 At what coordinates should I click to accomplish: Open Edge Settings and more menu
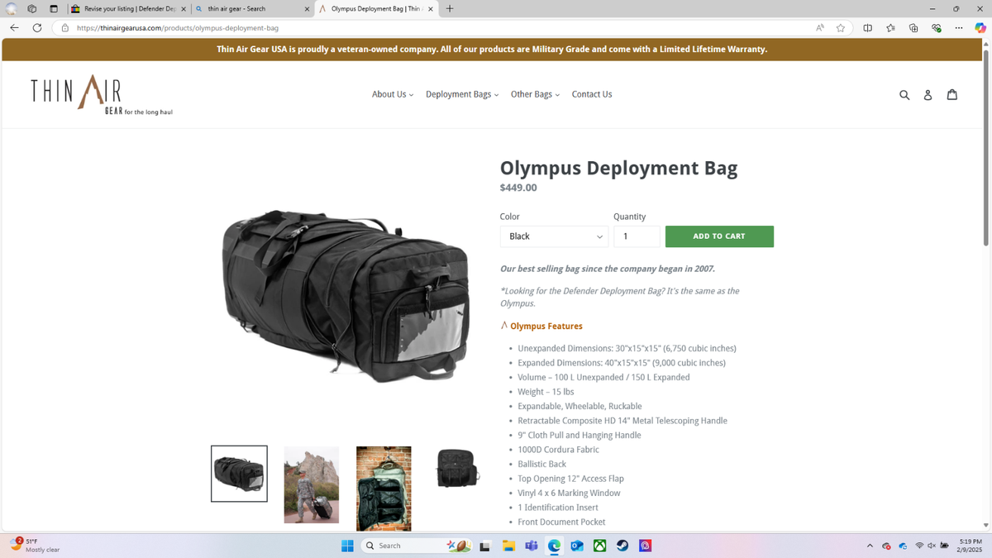click(959, 27)
